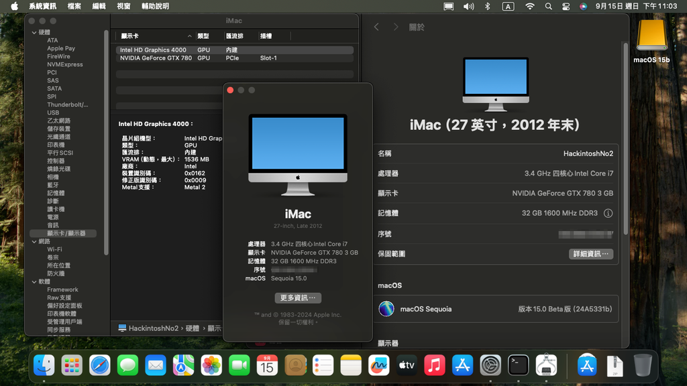
Task: Click memory info icon in About pane
Action: pos(608,213)
